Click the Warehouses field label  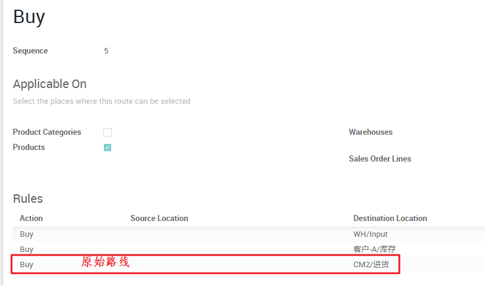(371, 132)
